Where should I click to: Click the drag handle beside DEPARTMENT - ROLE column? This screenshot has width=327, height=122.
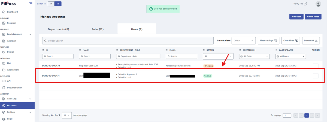pos(117,50)
